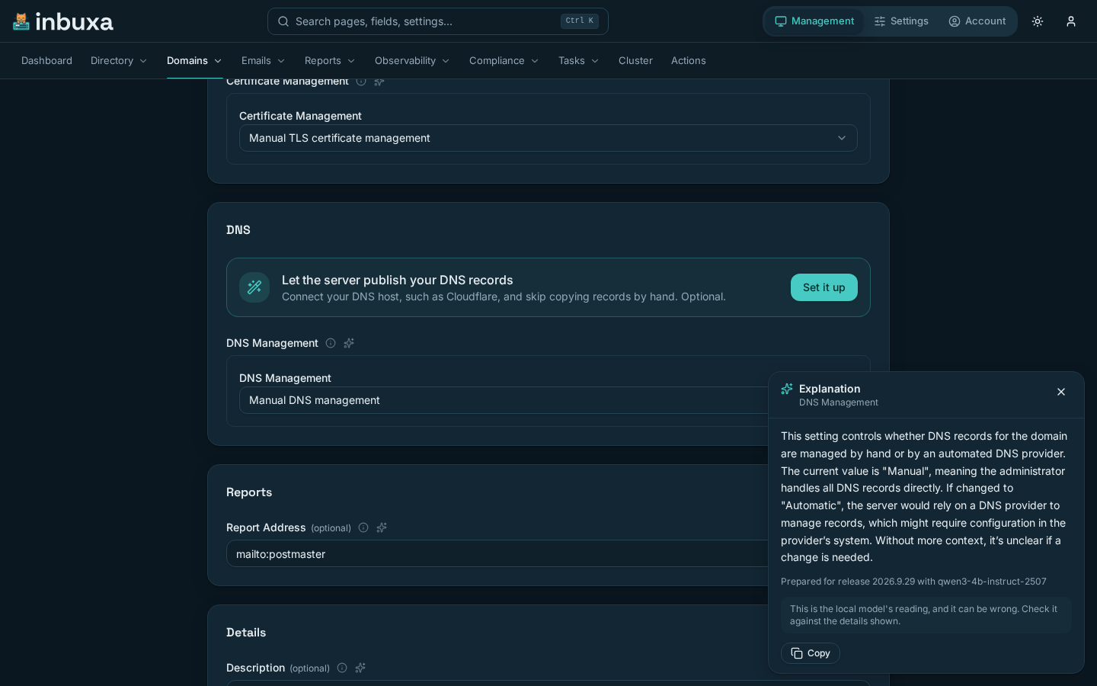
Task: Expand the Emails menu
Action: (x=263, y=61)
